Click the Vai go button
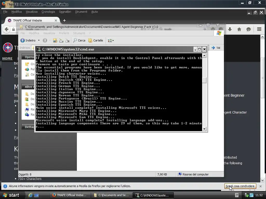This screenshot has width=266, height=199. coord(216,48)
